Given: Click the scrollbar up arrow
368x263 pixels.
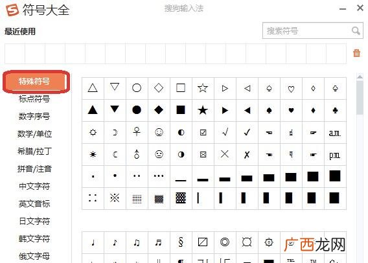Looking at the screenshot, I should pos(360,76).
